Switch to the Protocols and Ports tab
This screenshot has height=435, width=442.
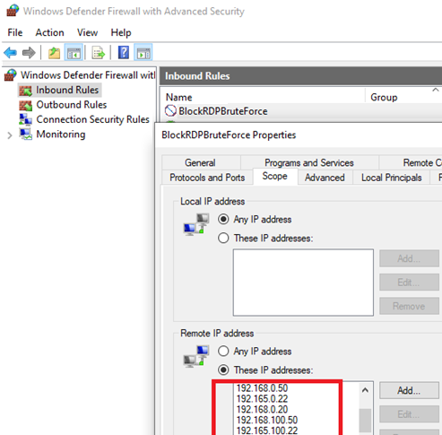tap(207, 178)
